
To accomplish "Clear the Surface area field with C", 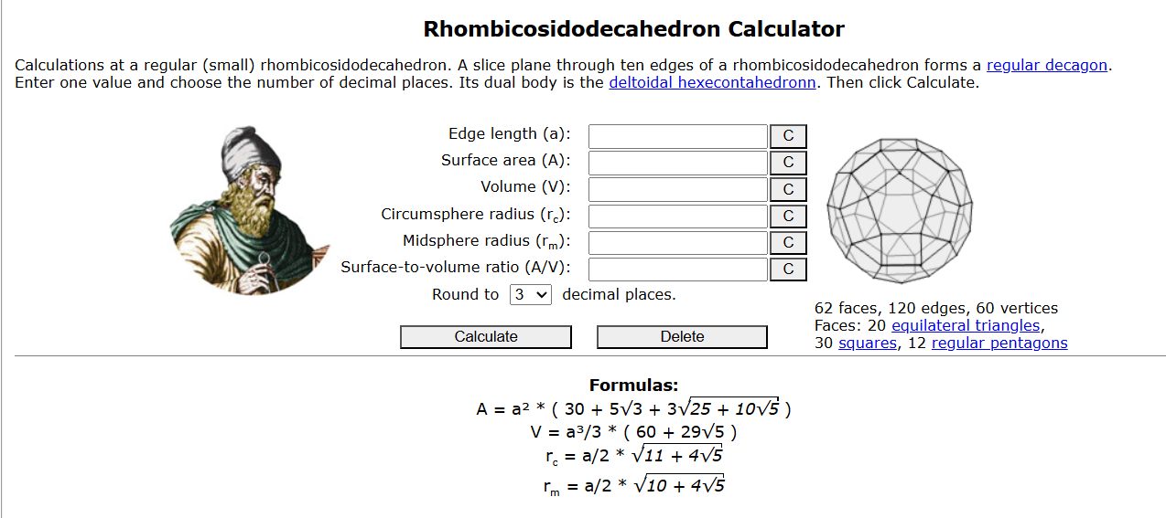I will pyautogui.click(x=788, y=163).
